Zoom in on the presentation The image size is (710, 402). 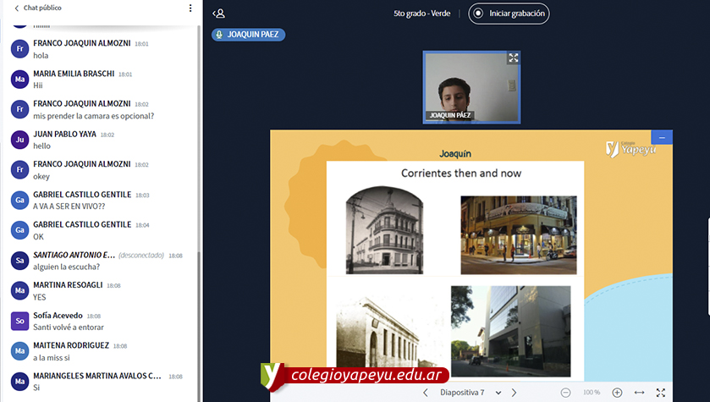point(617,393)
